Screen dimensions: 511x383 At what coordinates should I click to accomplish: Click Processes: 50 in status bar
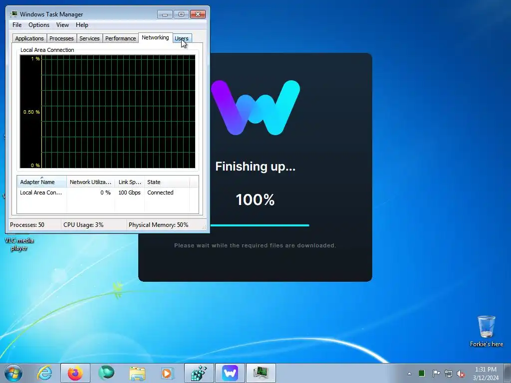point(27,225)
